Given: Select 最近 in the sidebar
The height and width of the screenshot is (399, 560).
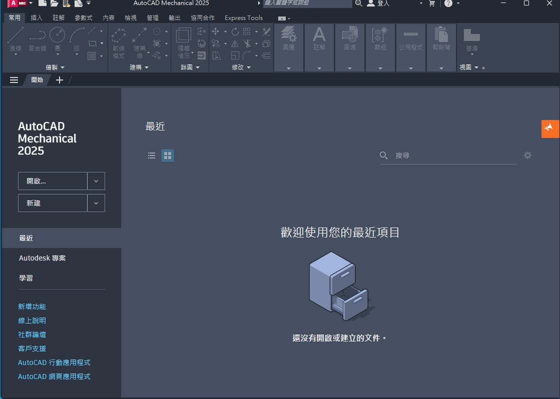Looking at the screenshot, I should (x=62, y=238).
